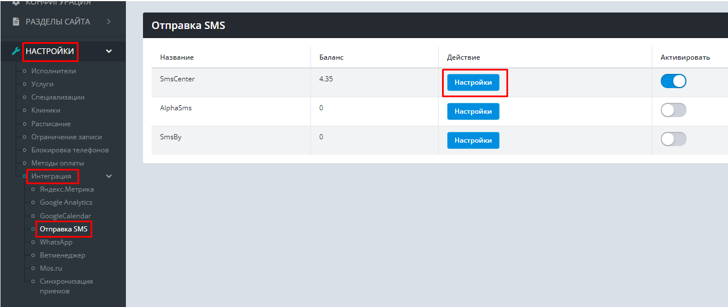Disable the SmsCenter activation toggle
This screenshot has height=307, width=728.
tap(673, 81)
